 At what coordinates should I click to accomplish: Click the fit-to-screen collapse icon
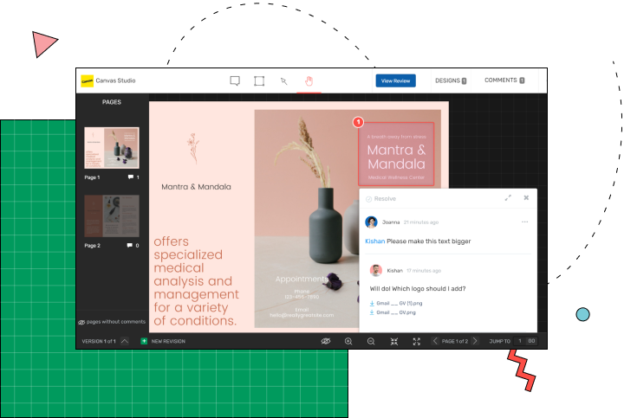point(393,341)
